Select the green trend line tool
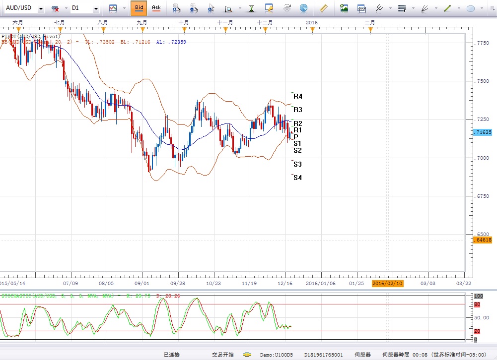 click(x=447, y=8)
